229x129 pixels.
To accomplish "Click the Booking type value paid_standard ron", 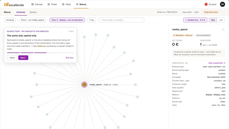I will (214, 67).
